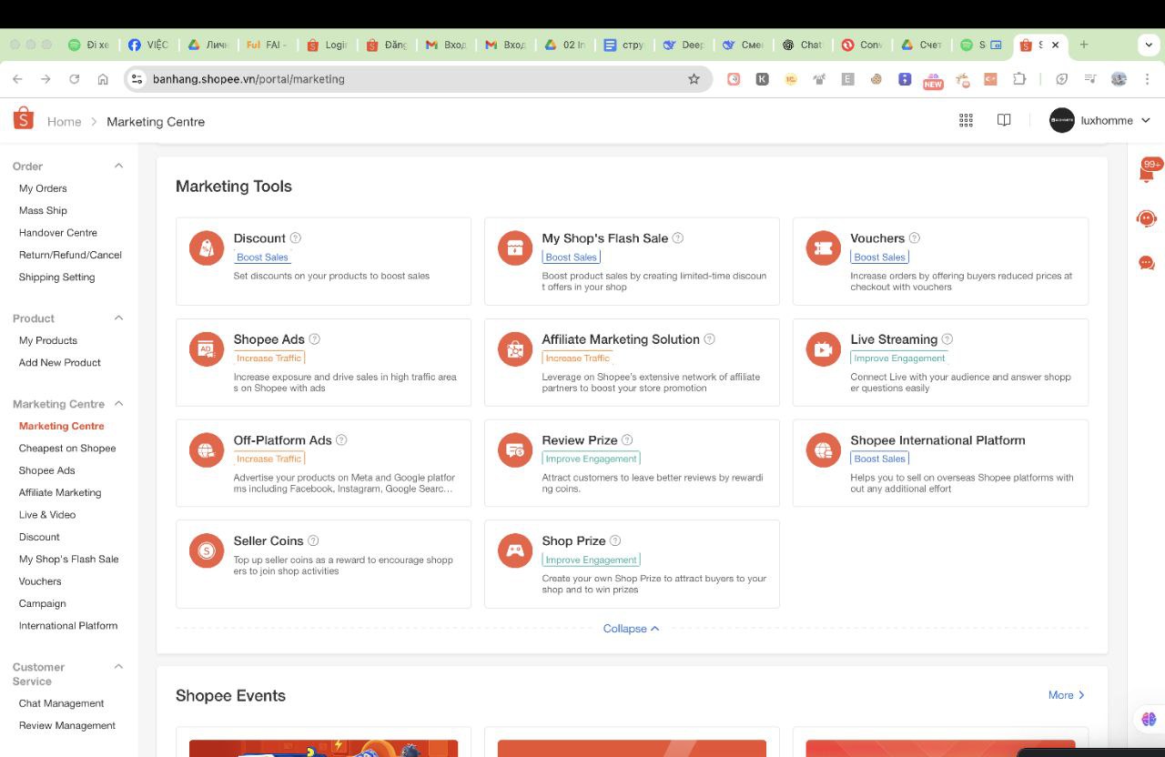
Task: Click the browser address bar
Action: pyautogui.click(x=410, y=79)
